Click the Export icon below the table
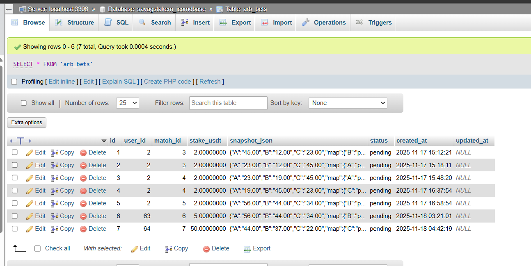Image resolution: width=531 pixels, height=266 pixels. pyautogui.click(x=247, y=249)
